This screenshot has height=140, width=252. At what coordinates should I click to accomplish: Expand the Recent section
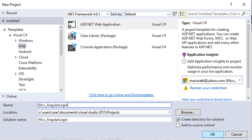click(3, 13)
